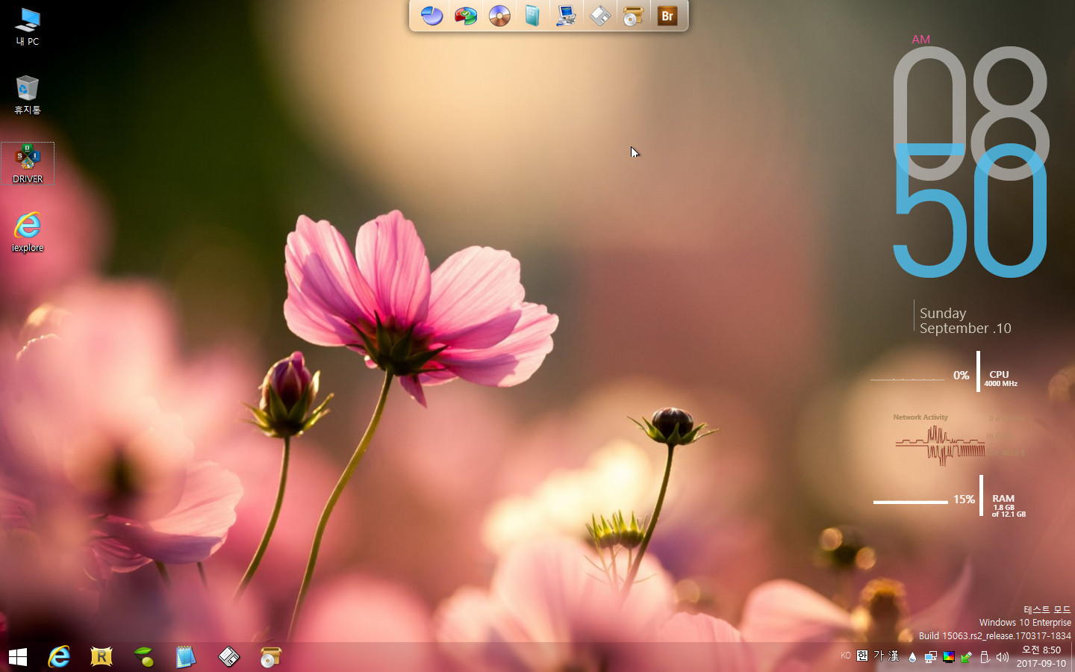Click the water drop tray icon

[x=912, y=657]
